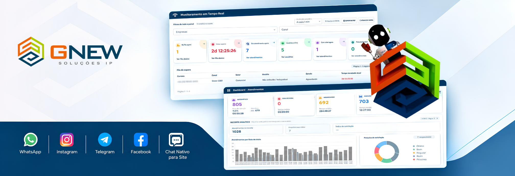Click the Instagram channel icon

coord(67,140)
